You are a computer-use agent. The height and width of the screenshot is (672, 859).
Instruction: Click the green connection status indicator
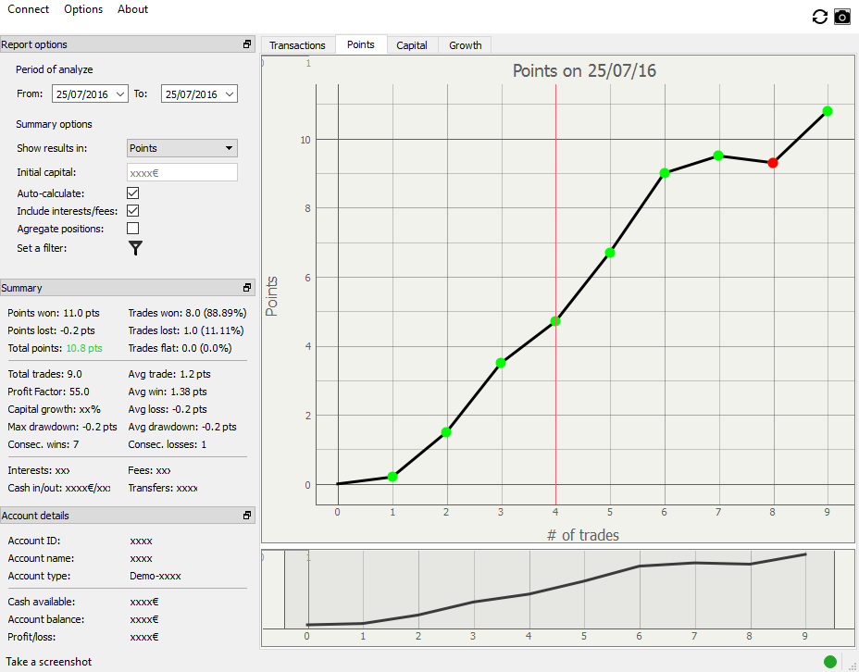coord(830,662)
